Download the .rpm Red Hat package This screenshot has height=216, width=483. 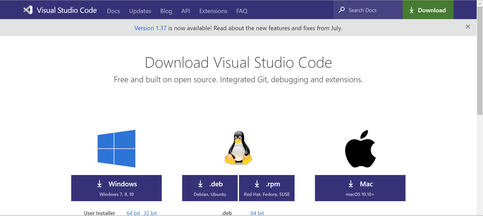pos(267,188)
